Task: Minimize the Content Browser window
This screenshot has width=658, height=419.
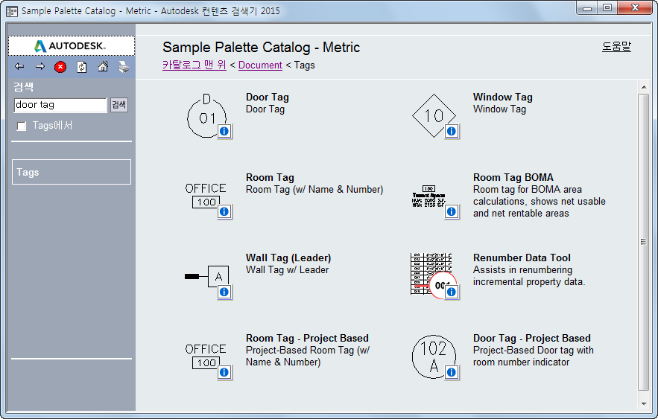Action: 587,8
